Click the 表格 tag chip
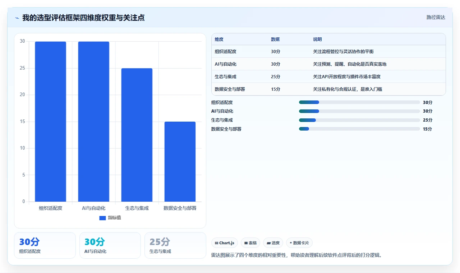Screen dimensions: 460x273 coord(250,243)
